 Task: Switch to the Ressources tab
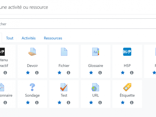[x=53, y=38]
